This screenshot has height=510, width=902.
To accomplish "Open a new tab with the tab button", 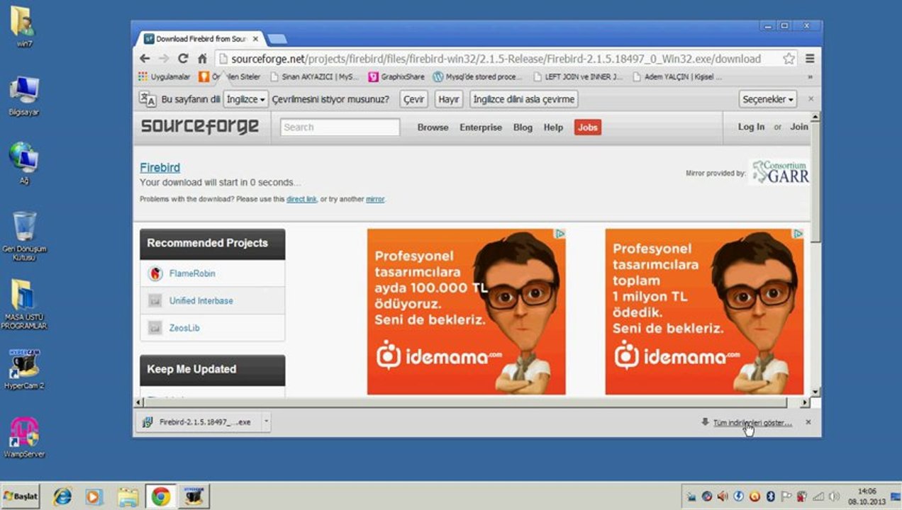I will [277, 39].
